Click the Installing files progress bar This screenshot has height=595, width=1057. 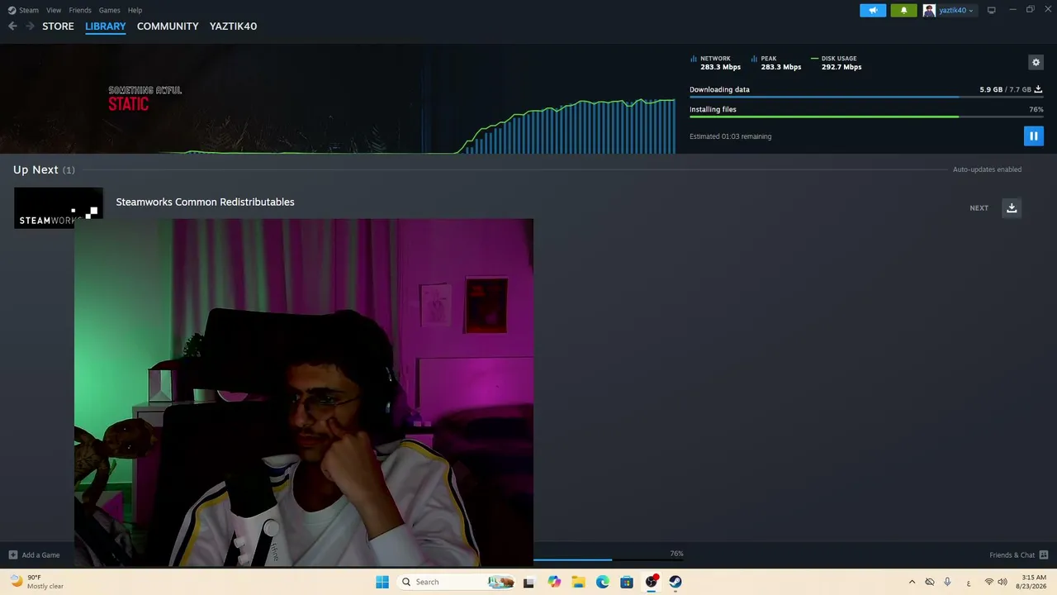[866, 117]
